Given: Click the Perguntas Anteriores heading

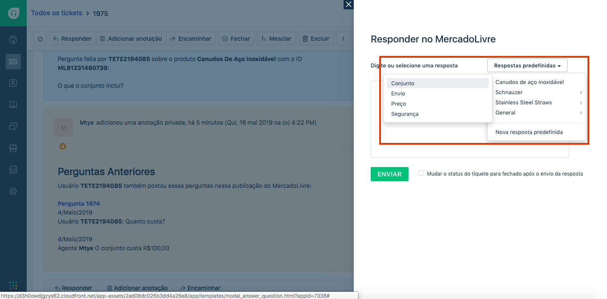Looking at the screenshot, I should click(106, 172).
